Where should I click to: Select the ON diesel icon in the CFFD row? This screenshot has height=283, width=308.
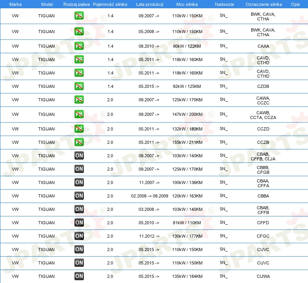point(79,222)
